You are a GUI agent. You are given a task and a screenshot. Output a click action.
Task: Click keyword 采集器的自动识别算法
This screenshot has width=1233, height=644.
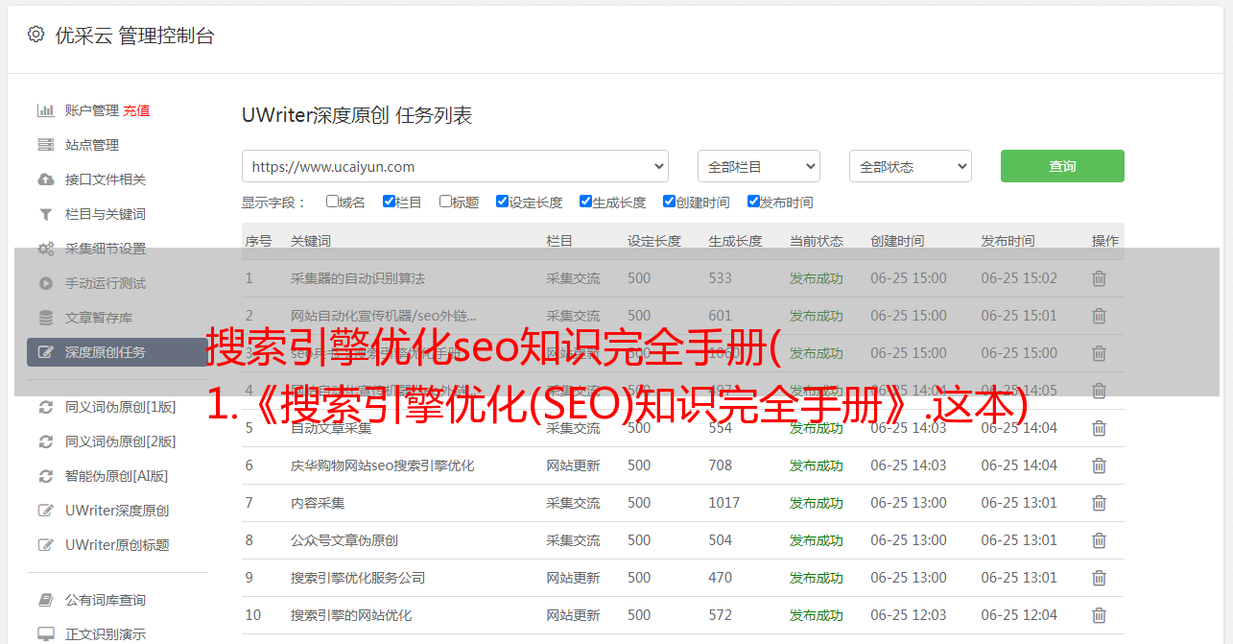(x=358, y=278)
